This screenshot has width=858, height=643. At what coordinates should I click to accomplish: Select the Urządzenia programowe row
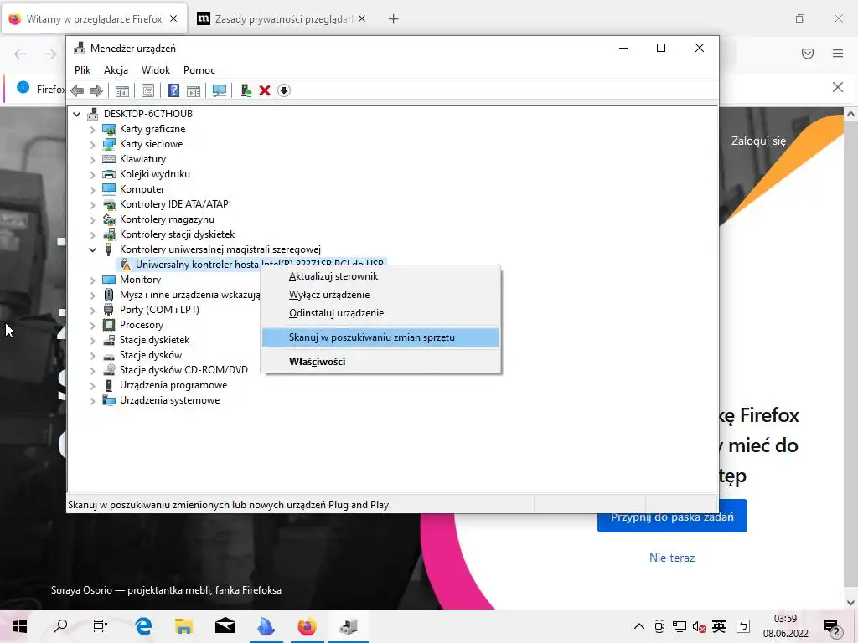tap(165, 385)
